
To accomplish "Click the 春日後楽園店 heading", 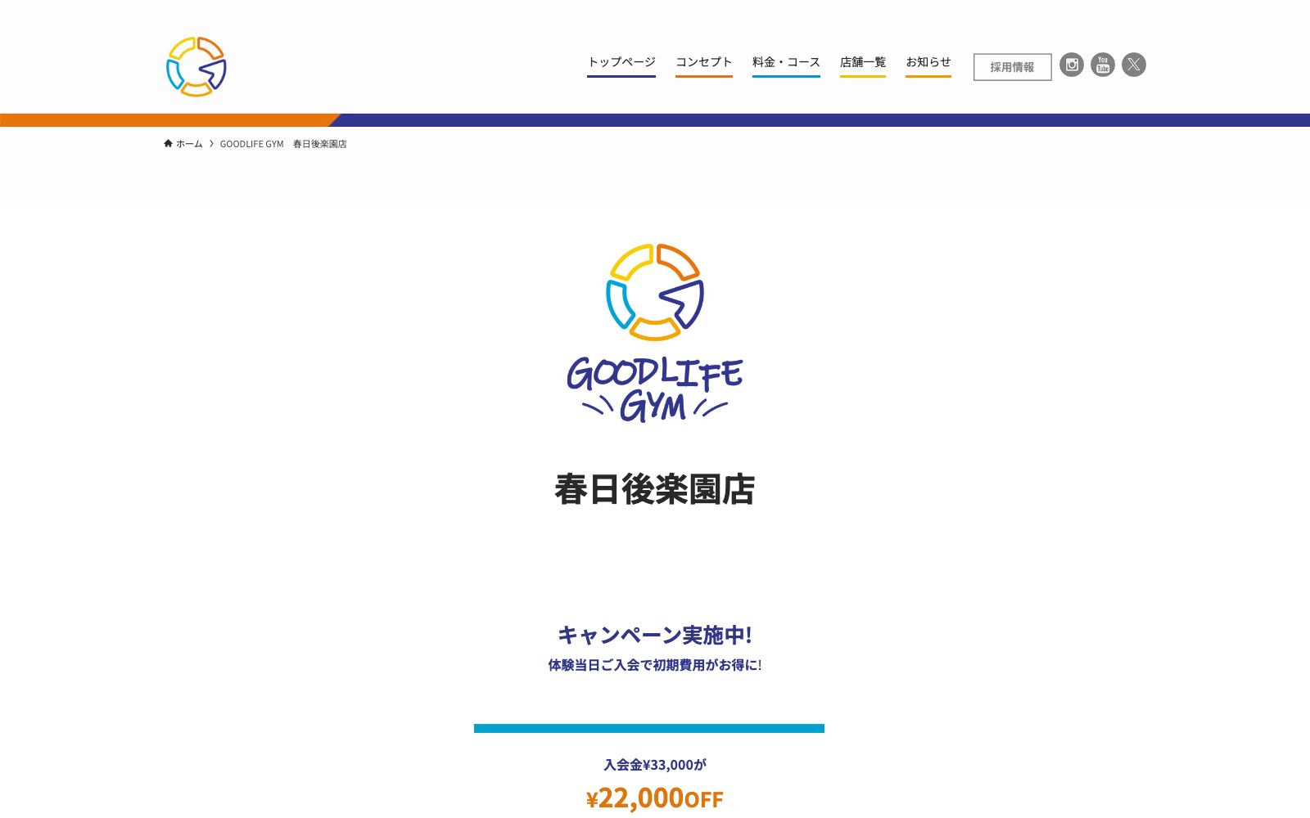I will coord(655,489).
